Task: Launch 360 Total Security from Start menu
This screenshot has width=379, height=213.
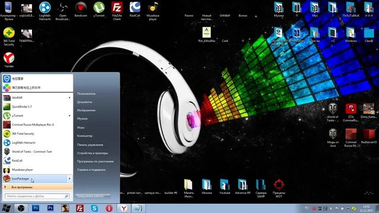Action: coord(37,134)
